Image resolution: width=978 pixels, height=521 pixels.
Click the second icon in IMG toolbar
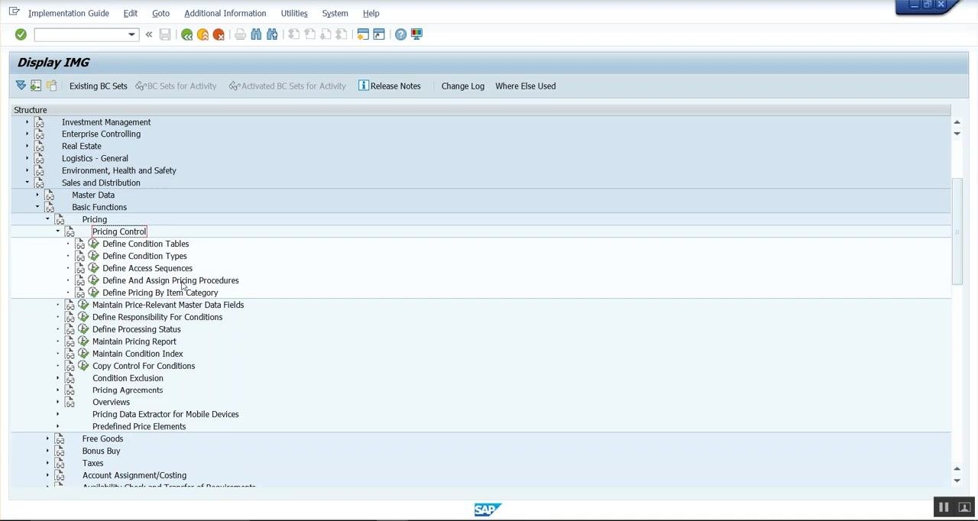pyautogui.click(x=36, y=86)
